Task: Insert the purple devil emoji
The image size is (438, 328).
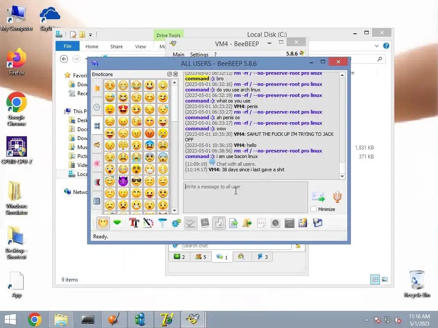Action: click(123, 181)
